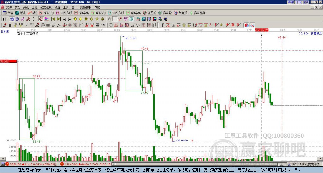Image resolution: width=323 pixels, height=173 pixels.
Task: Open the 江恩 menu
Action: [x=35, y=7]
